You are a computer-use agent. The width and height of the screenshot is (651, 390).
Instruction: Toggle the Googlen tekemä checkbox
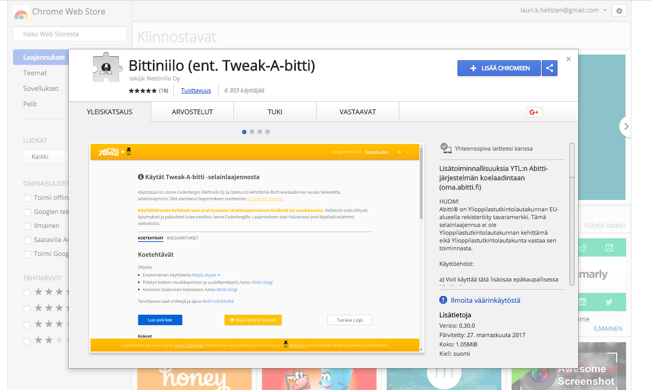28,212
